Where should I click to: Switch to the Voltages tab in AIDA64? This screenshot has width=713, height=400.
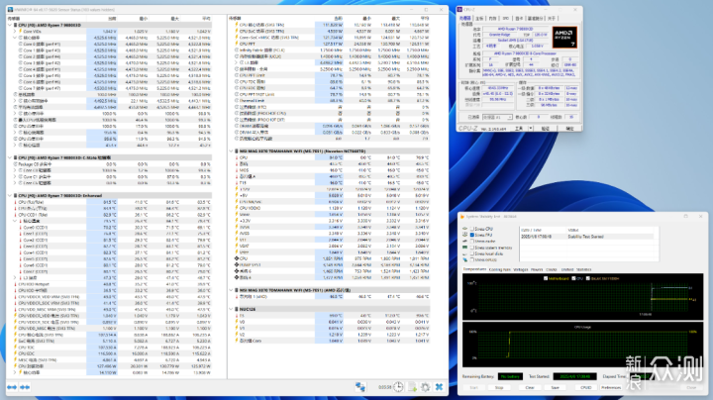[x=521, y=269]
